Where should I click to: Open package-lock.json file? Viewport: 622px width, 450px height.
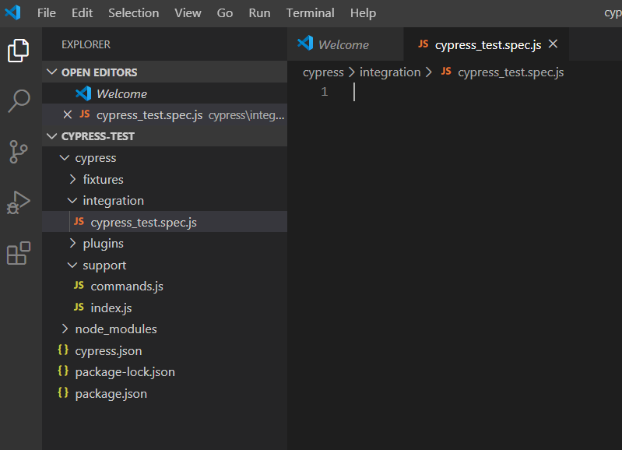coord(164,372)
